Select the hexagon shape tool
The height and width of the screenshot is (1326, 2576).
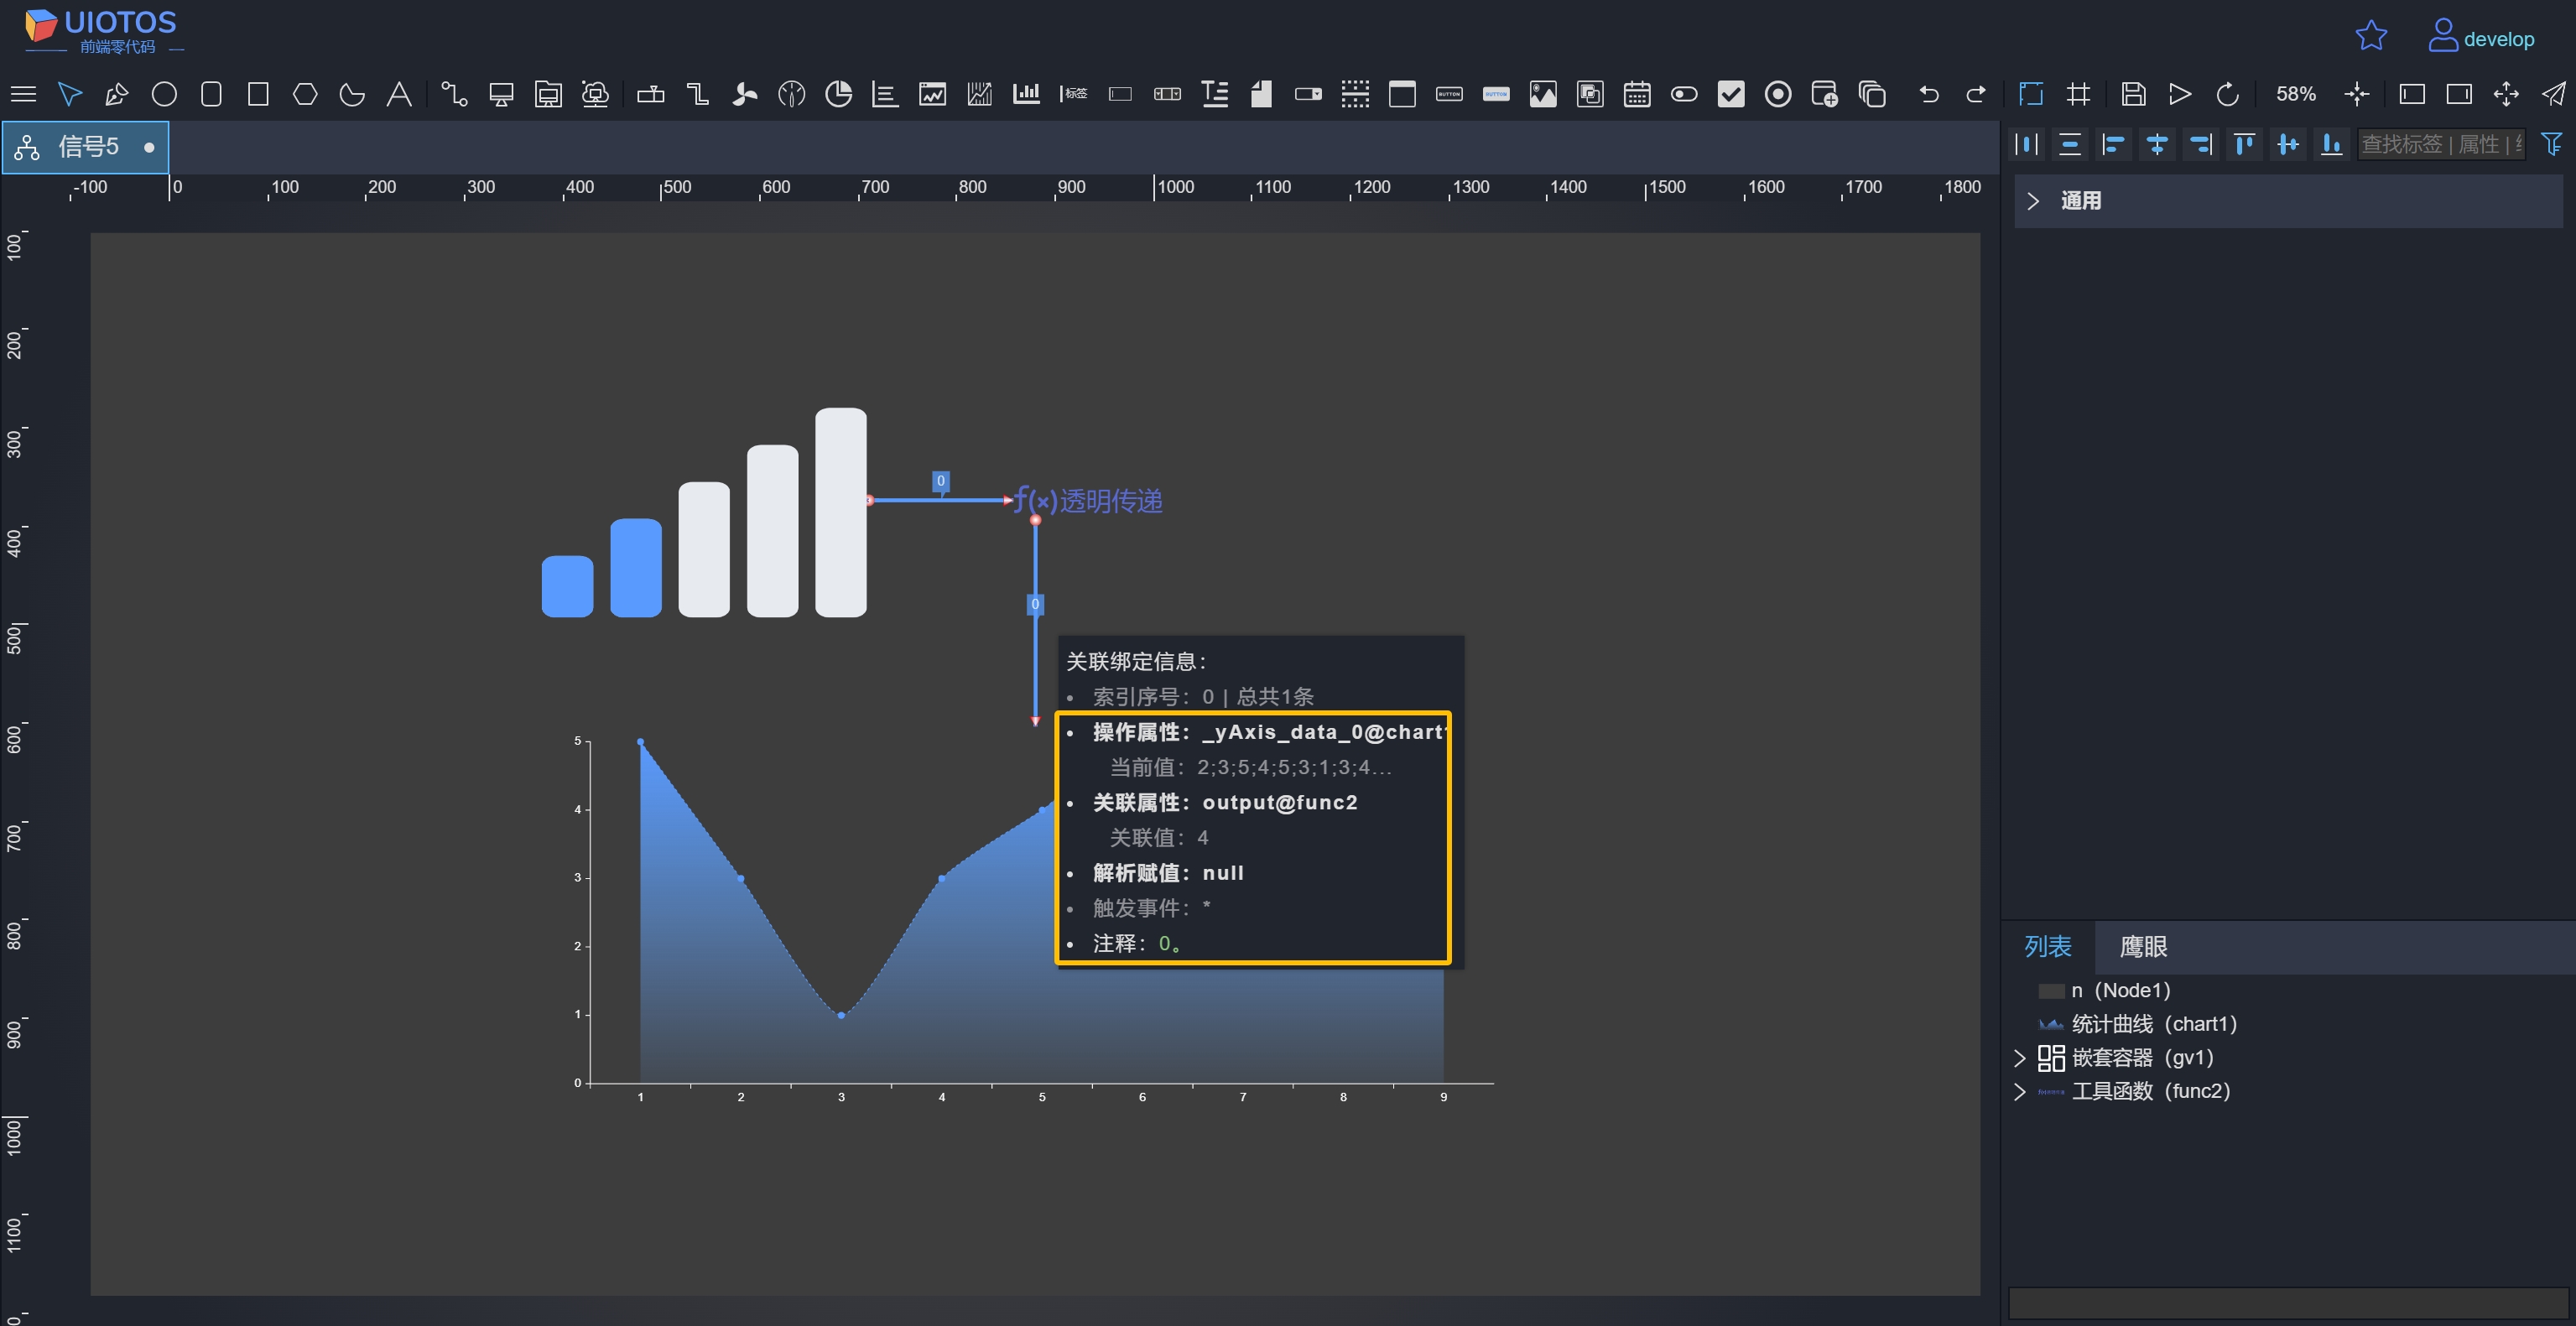click(305, 94)
